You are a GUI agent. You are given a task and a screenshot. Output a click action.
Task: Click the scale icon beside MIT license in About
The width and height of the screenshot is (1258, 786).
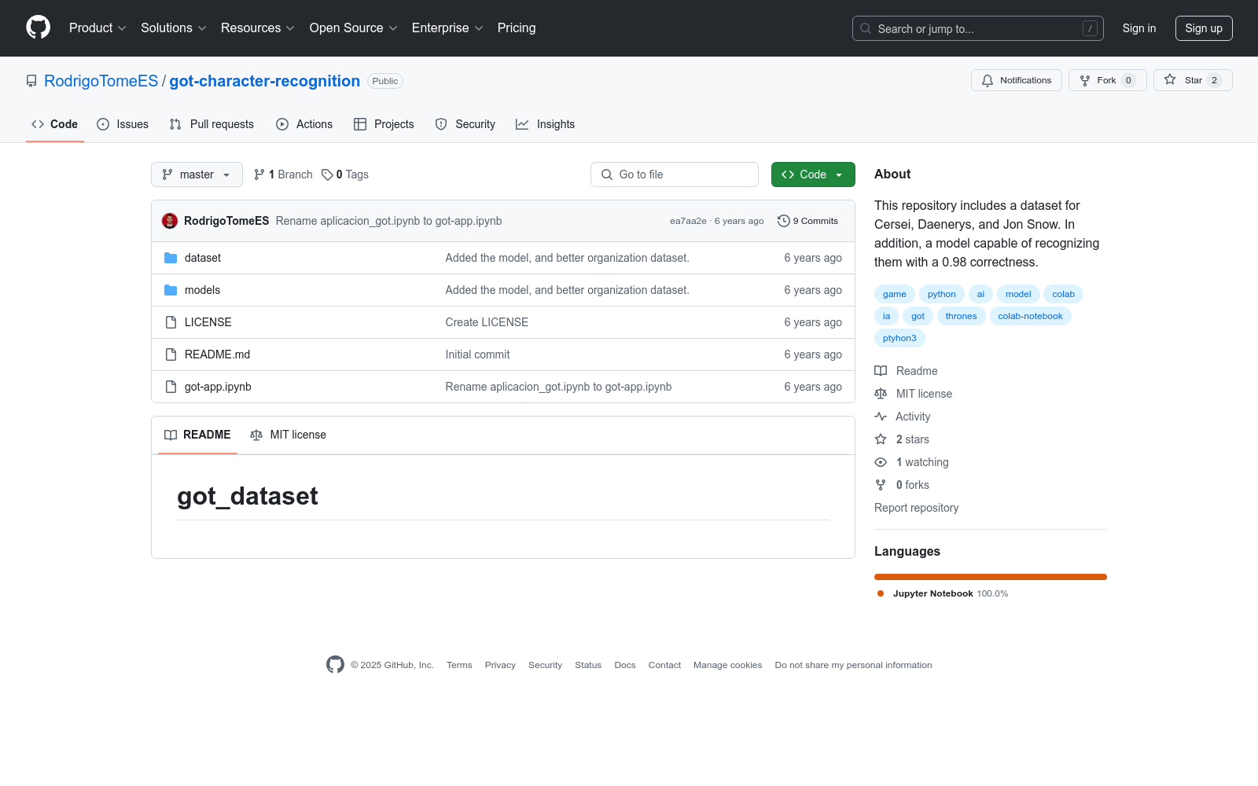coord(881,394)
